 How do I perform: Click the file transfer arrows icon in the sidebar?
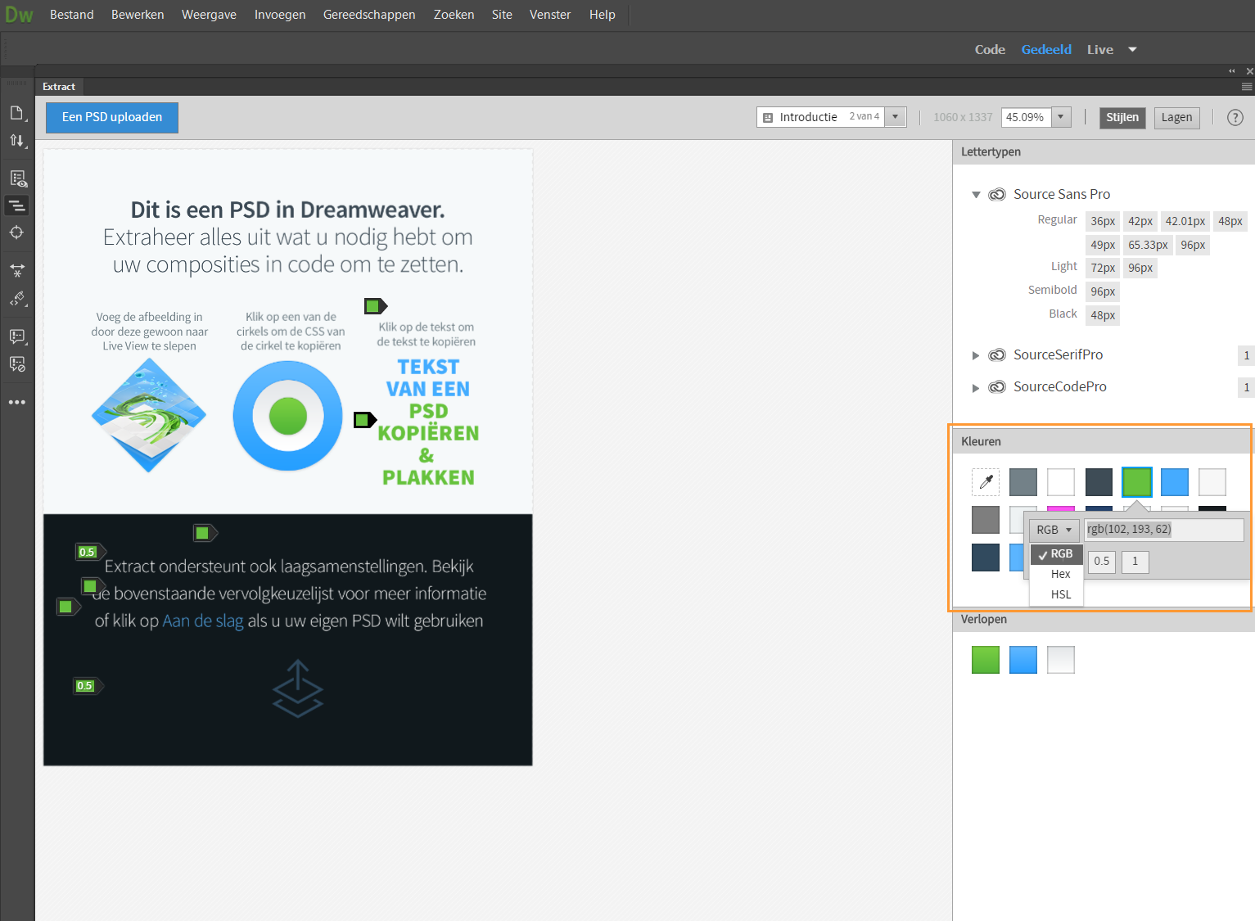coord(17,140)
